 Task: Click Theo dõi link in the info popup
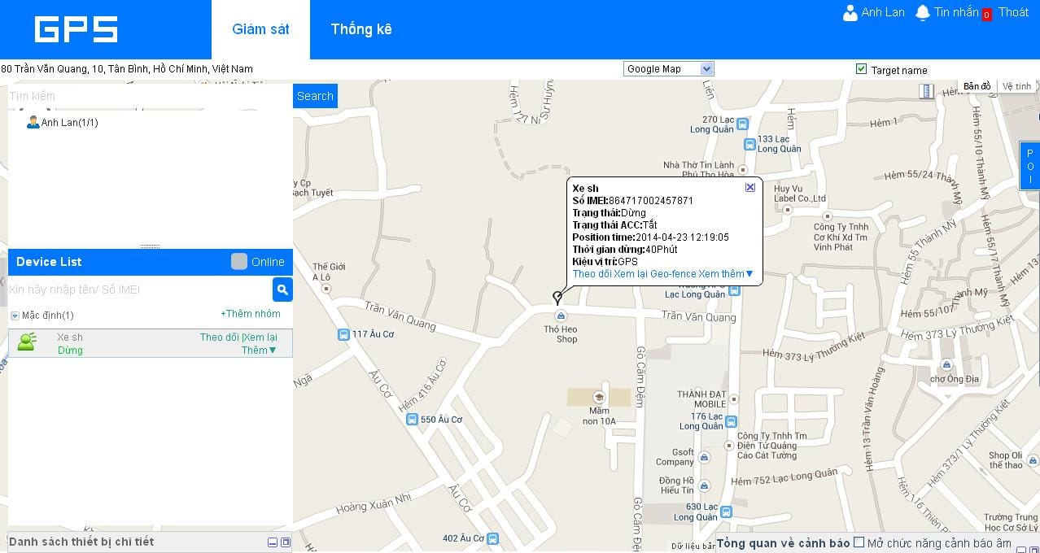(x=592, y=274)
